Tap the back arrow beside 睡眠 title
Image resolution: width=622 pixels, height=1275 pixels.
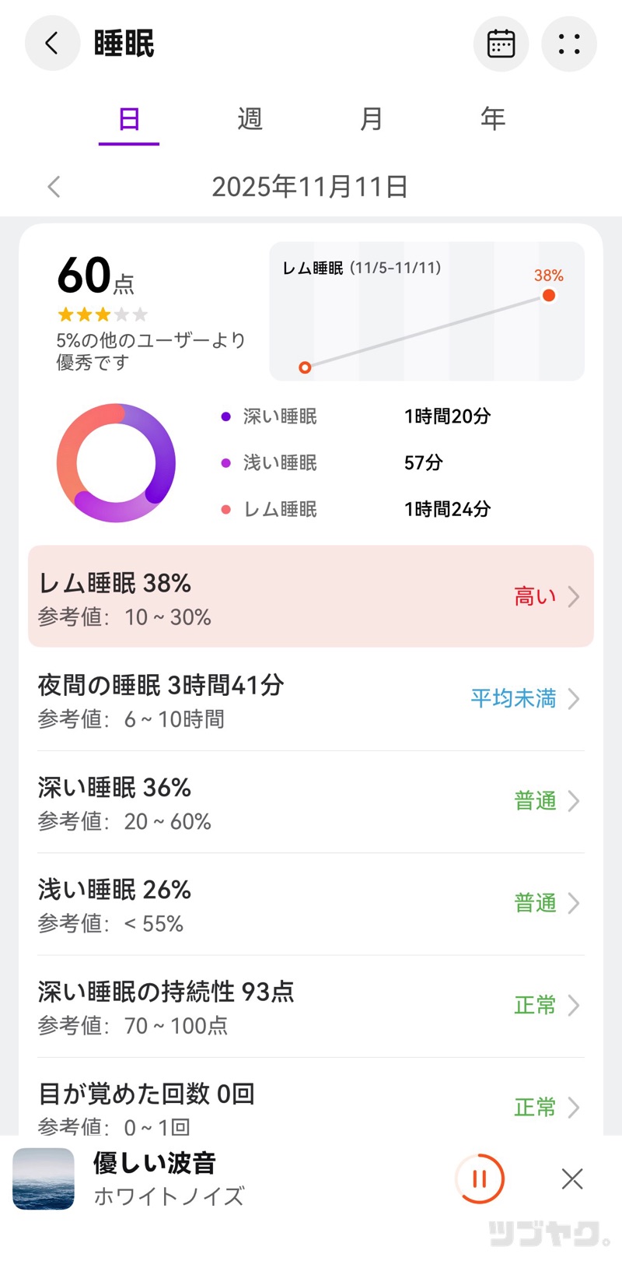(52, 43)
